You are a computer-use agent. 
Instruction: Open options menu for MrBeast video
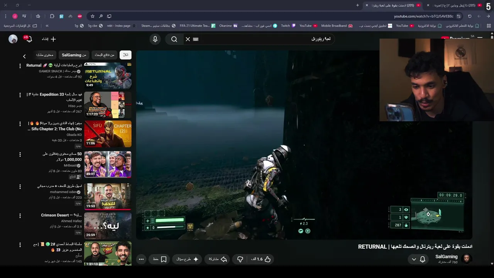click(x=20, y=154)
